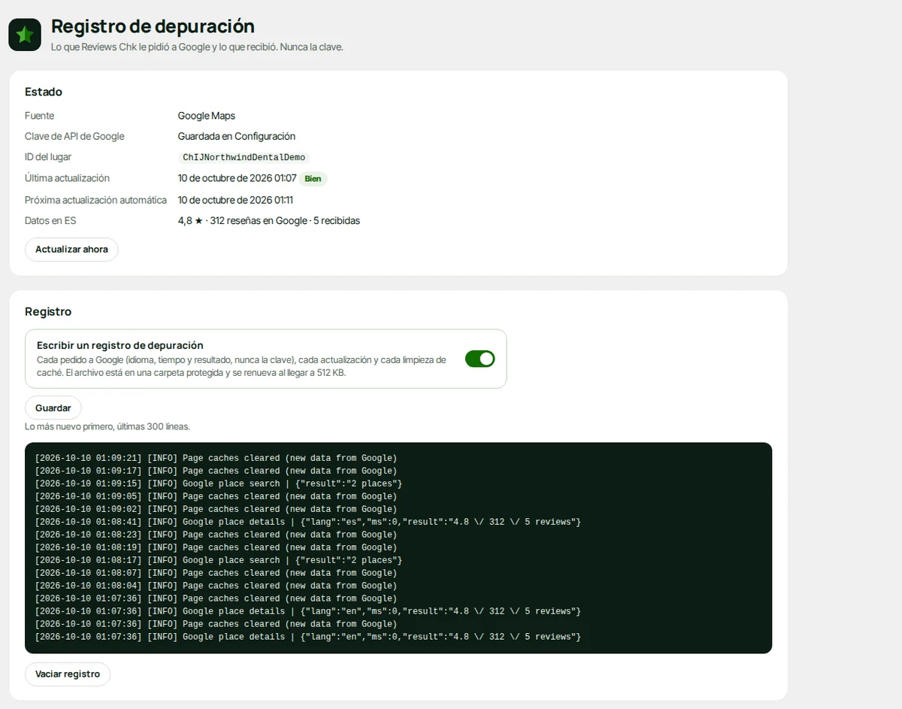Click the debug log description about 512 KB
Viewport: 902px width, 709px height.
click(241, 366)
